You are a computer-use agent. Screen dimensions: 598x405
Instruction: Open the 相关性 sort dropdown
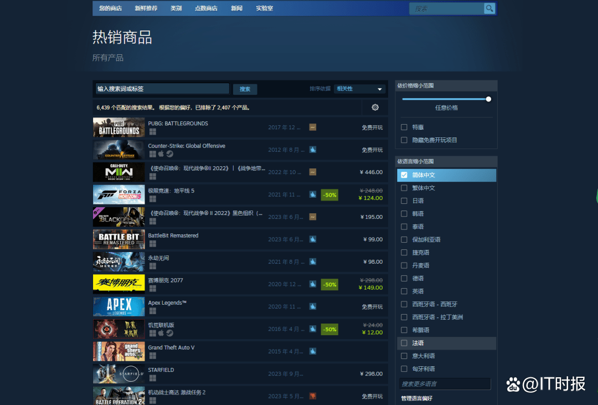tap(359, 89)
